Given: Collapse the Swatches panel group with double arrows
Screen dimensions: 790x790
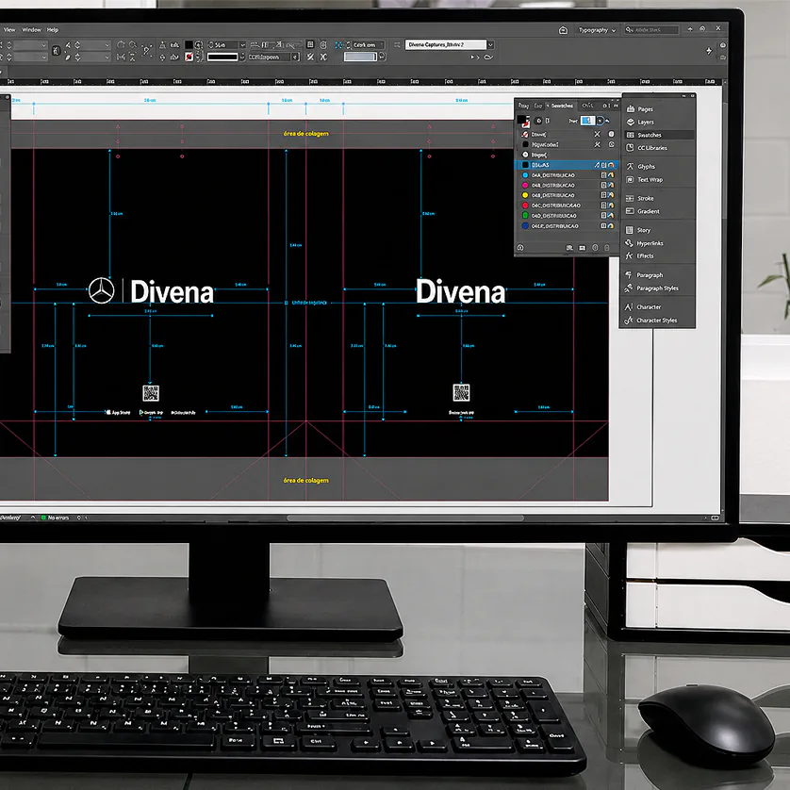Looking at the screenshot, I should click(x=616, y=106).
